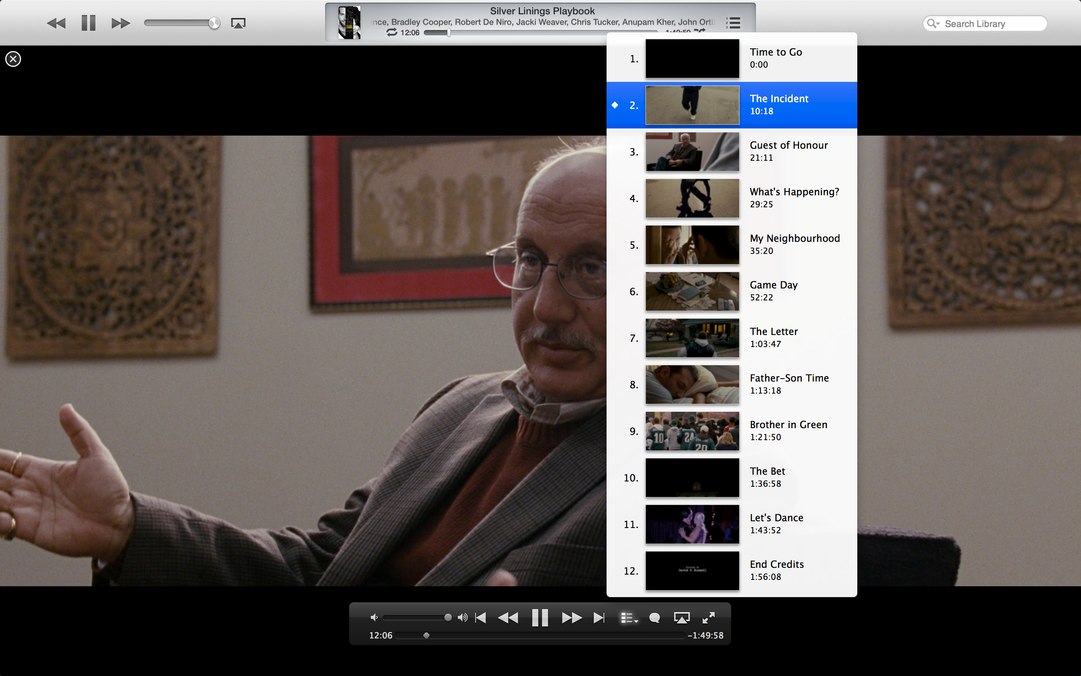Click the Brother in Green chapter thumbnail
Image resolution: width=1081 pixels, height=676 pixels.
click(x=693, y=431)
